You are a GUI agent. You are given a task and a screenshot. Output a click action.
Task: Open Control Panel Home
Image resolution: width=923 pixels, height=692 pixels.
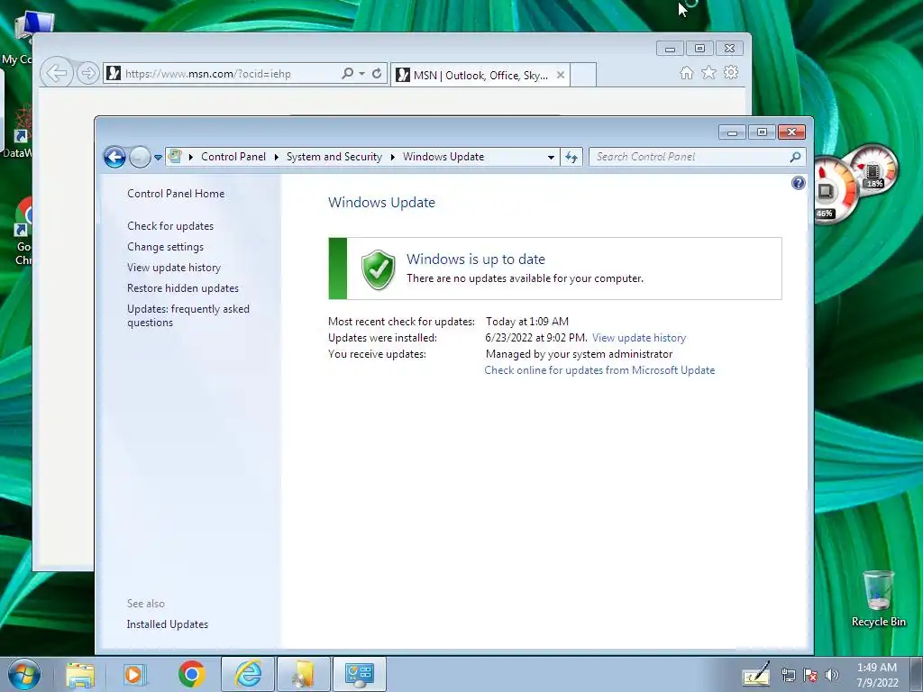tap(176, 194)
